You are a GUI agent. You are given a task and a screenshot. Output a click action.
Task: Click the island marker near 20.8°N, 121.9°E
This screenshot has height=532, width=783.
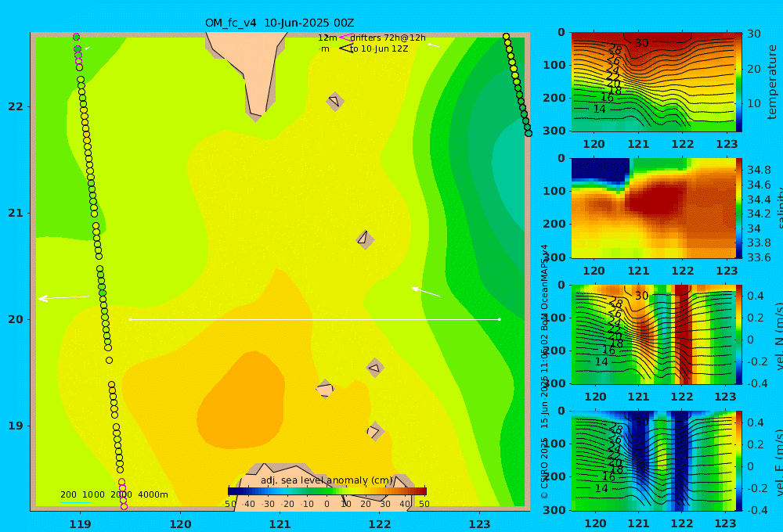coord(365,239)
